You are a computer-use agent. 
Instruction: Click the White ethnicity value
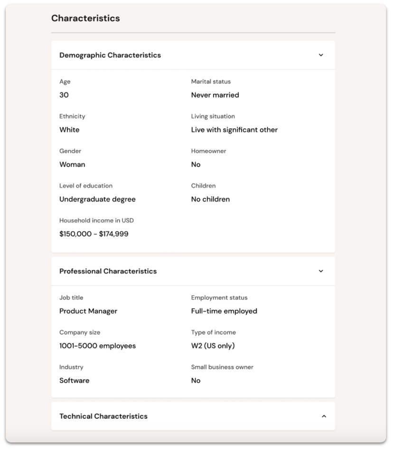[x=69, y=130]
